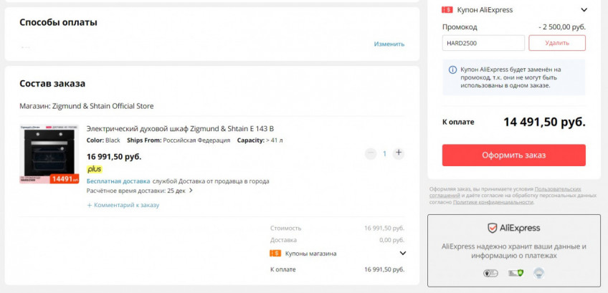
Task: Click the info icon in the coupon notice
Action: 452,70
